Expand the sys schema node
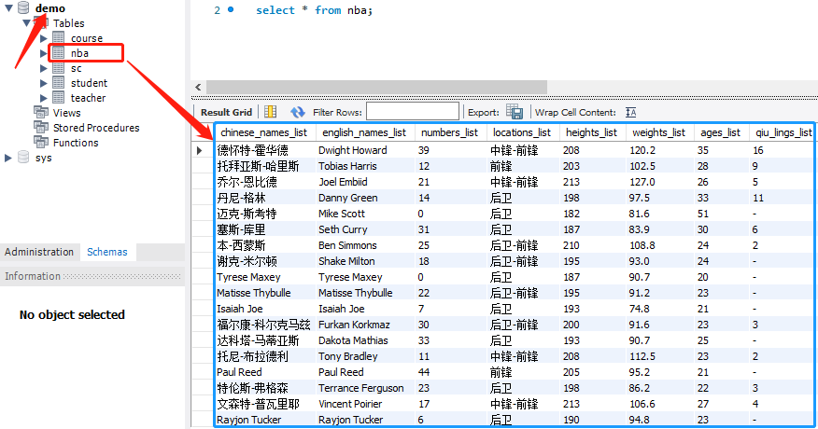This screenshot has height=429, width=818. [x=8, y=158]
